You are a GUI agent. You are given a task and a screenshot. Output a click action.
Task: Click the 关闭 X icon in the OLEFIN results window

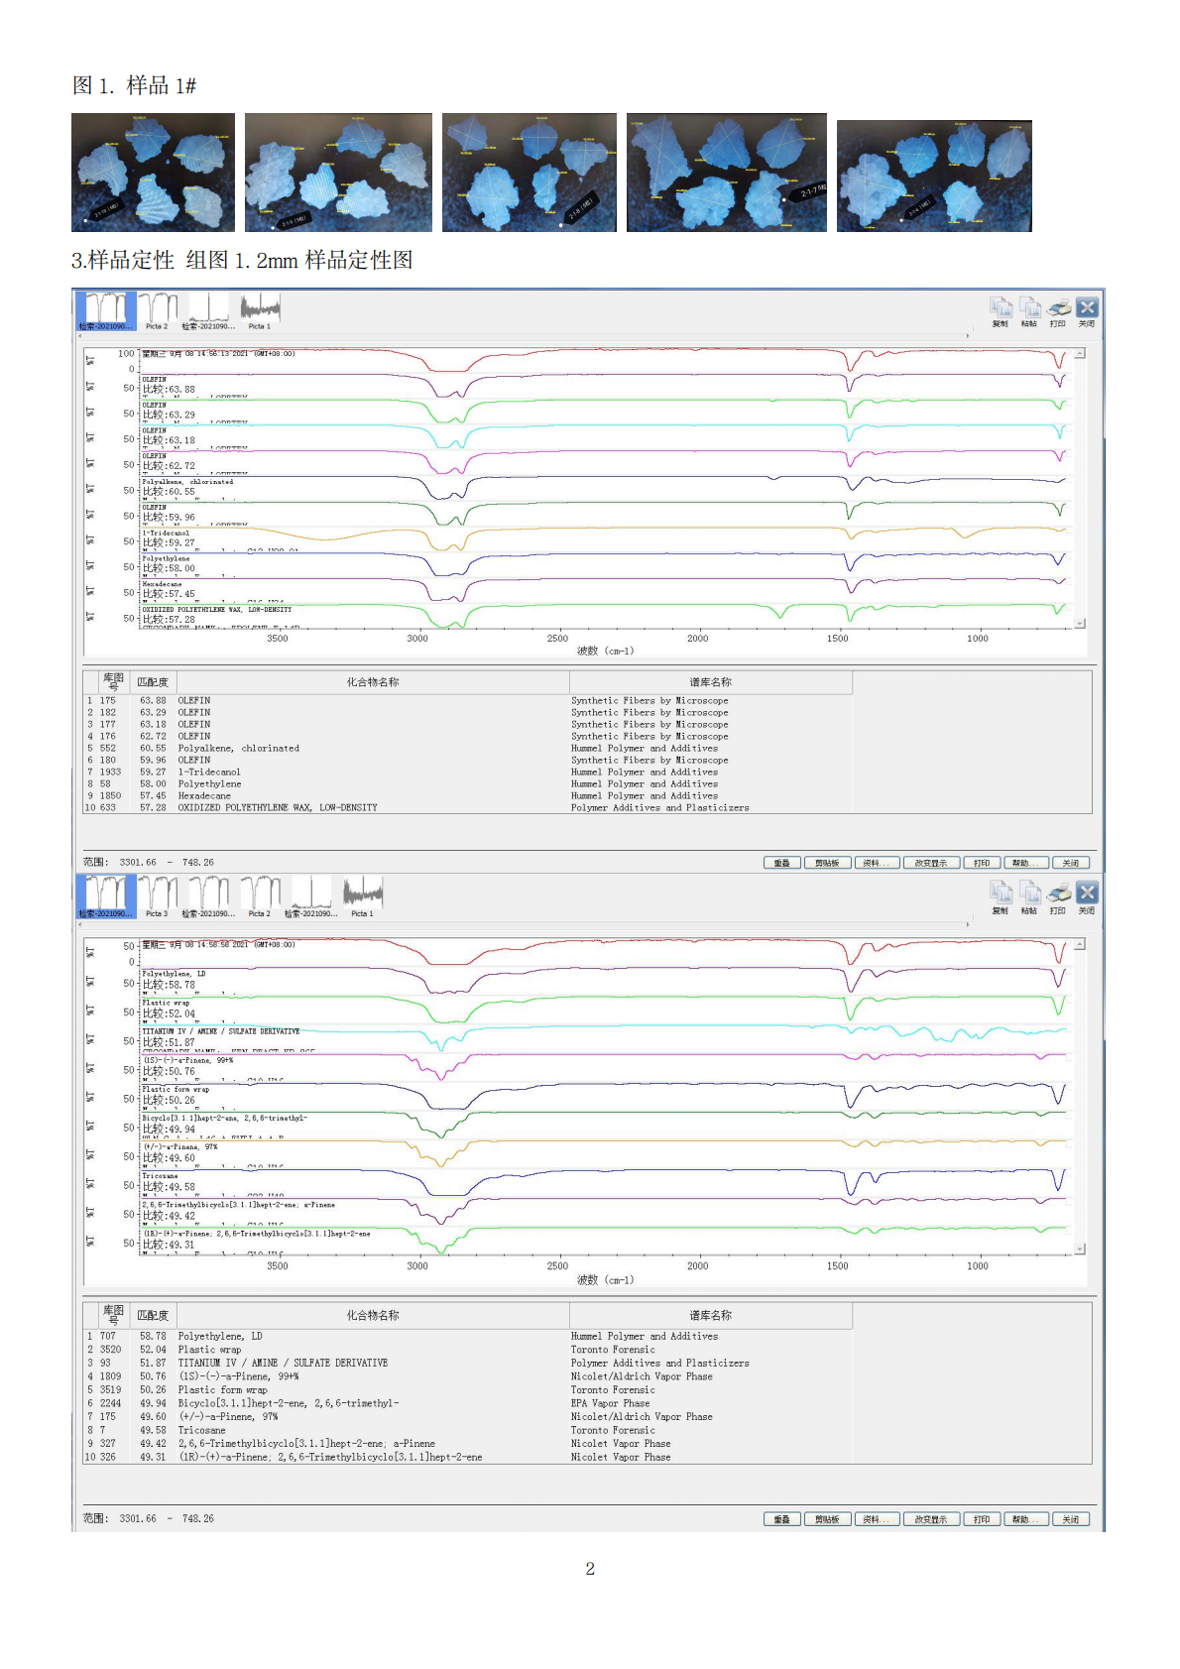pos(1087,308)
